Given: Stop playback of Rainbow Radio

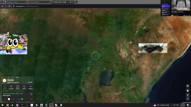Looking at the screenshot, I should pyautogui.click(x=9, y=99).
